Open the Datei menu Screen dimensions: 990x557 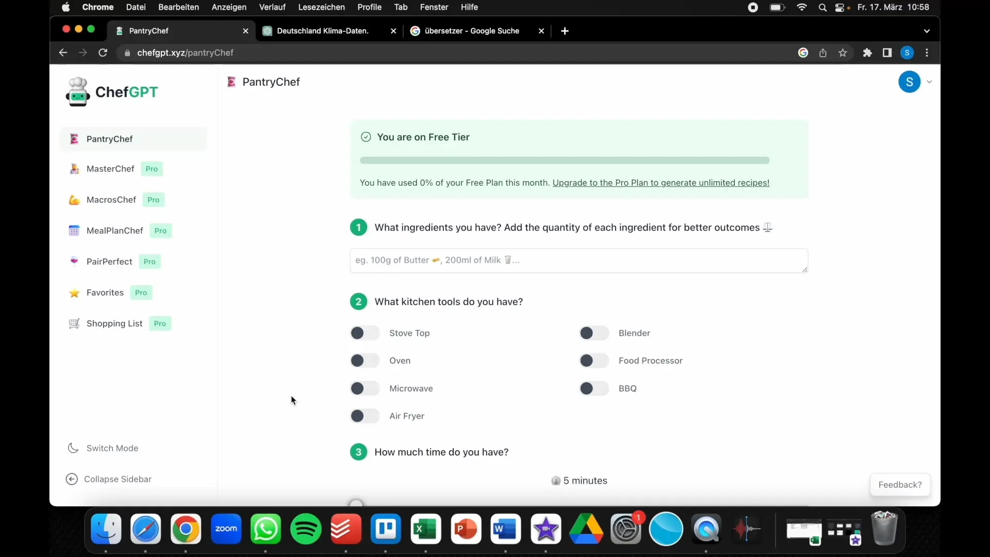(135, 7)
